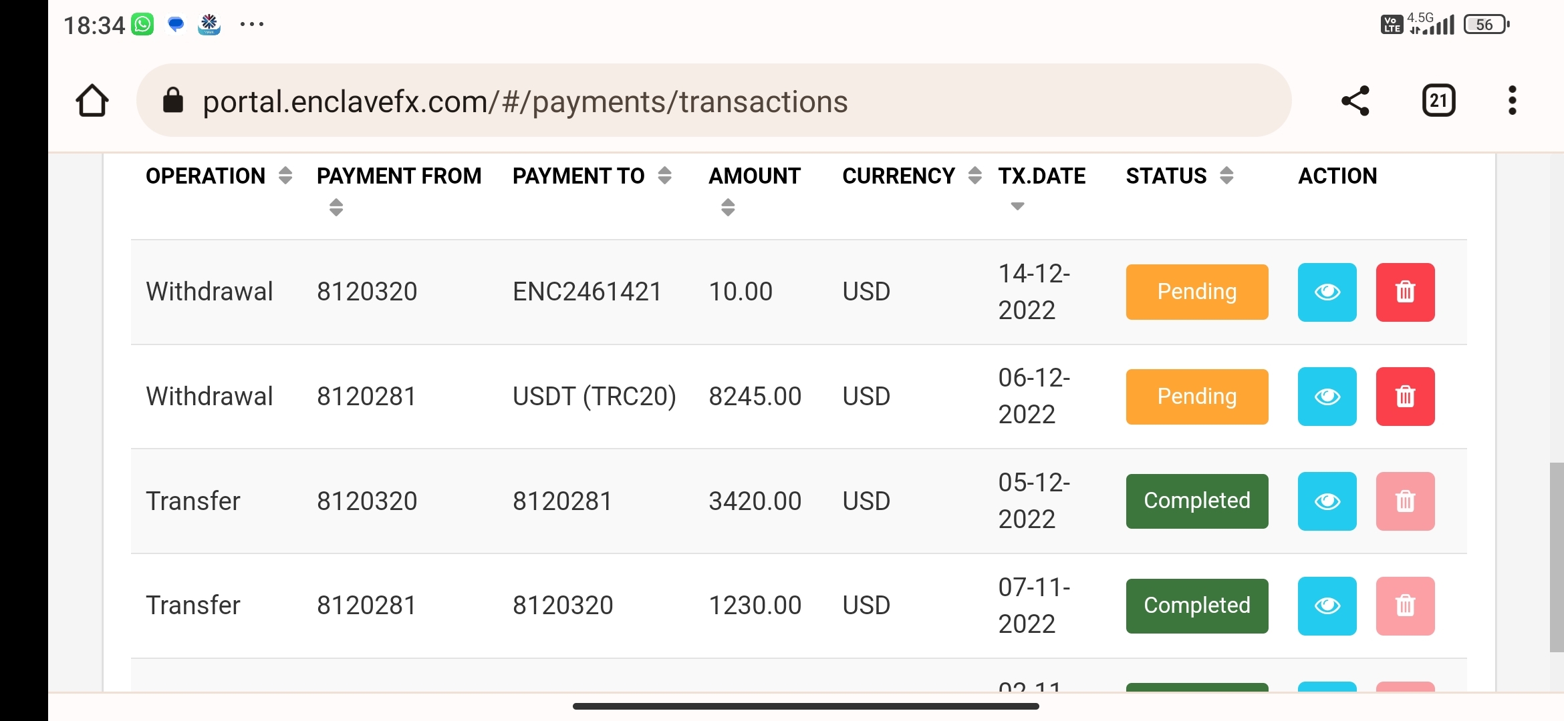The width and height of the screenshot is (1564, 721).
Task: Delete the 8245.00 USDT withdrawal
Action: [x=1405, y=397]
